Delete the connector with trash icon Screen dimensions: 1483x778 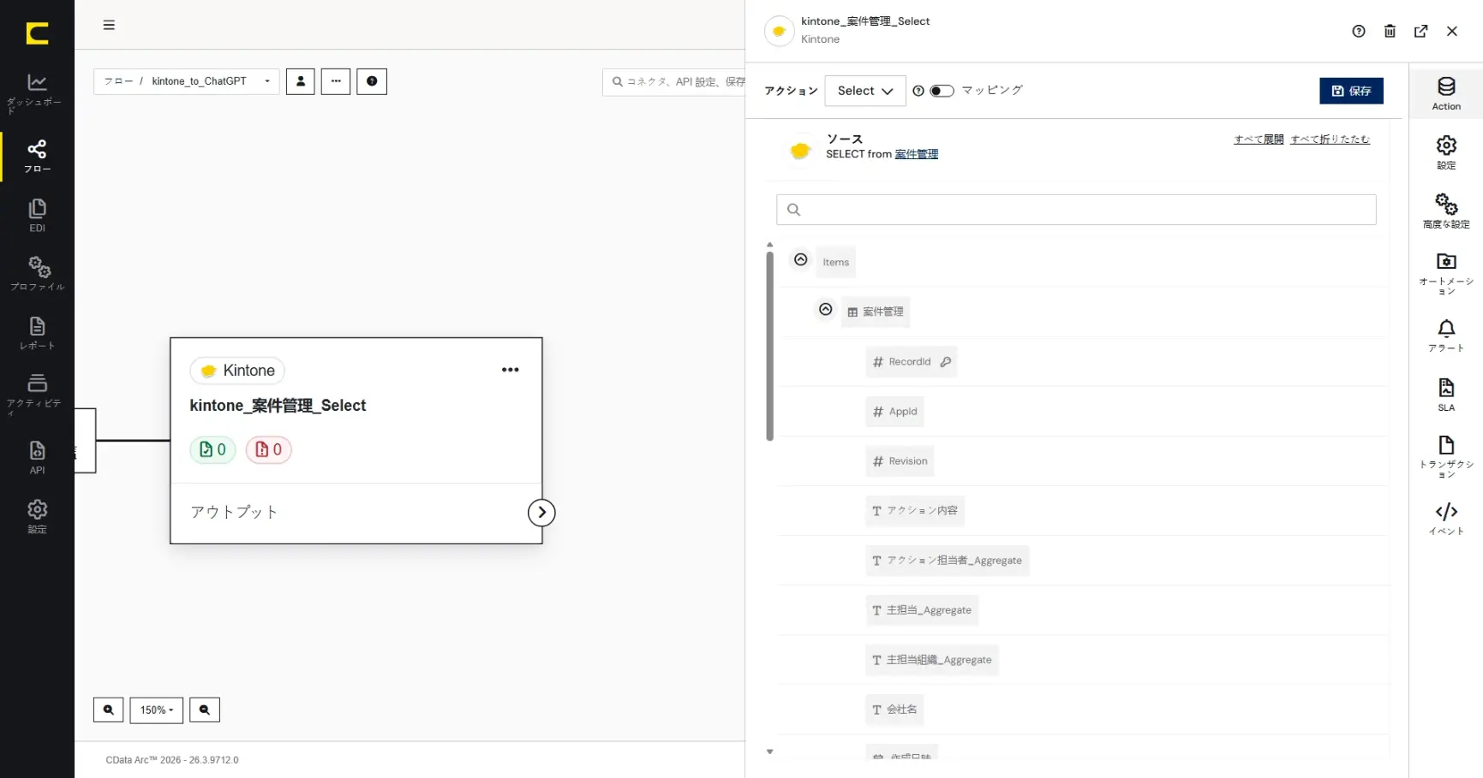click(x=1390, y=32)
